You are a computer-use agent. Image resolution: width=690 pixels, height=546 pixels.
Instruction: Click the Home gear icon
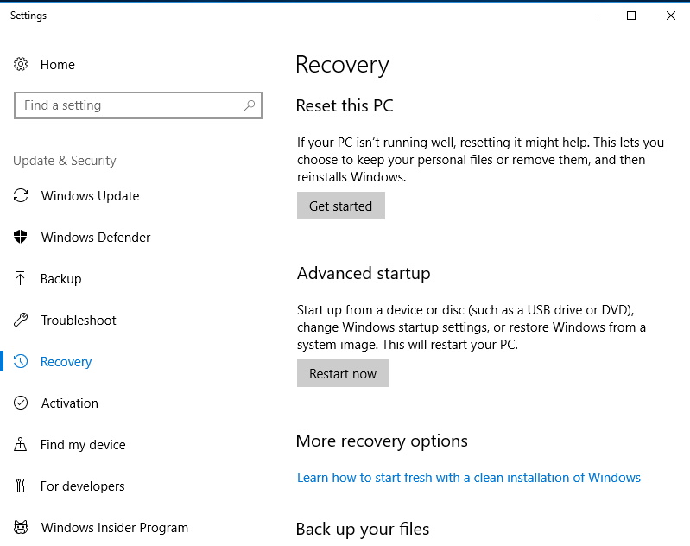coord(20,64)
